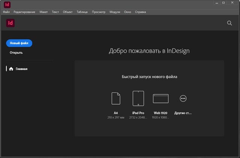Open the Редактирование menu
Viewport: 240px width, 158px height.
(x=24, y=12)
